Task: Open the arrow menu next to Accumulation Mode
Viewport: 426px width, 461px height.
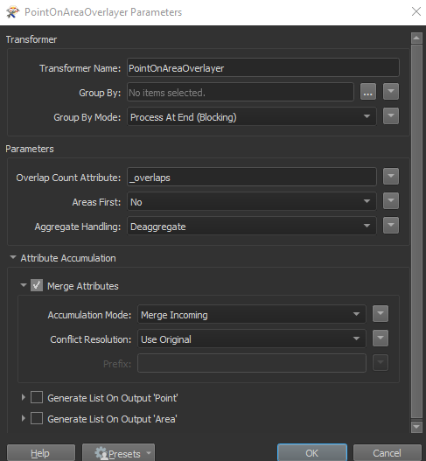Action: (x=381, y=314)
